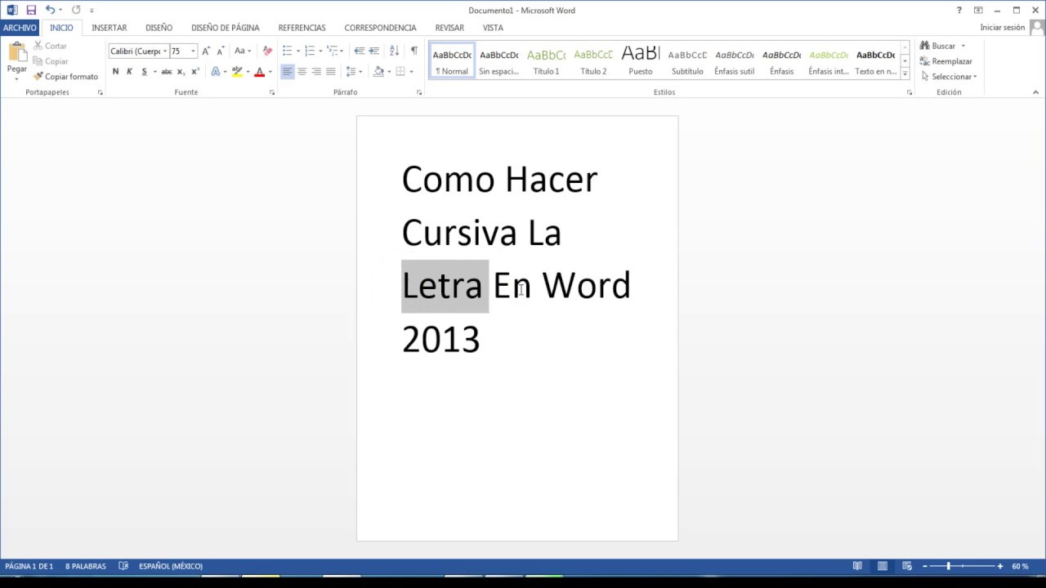The width and height of the screenshot is (1046, 588).
Task: Open the Portapapeles dialog launcher
Action: [x=101, y=93]
